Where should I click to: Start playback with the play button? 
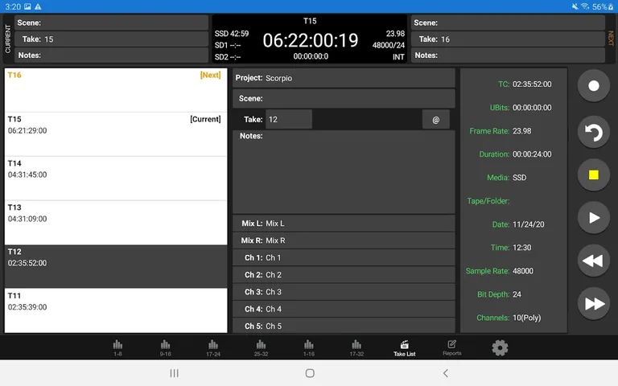pos(594,217)
